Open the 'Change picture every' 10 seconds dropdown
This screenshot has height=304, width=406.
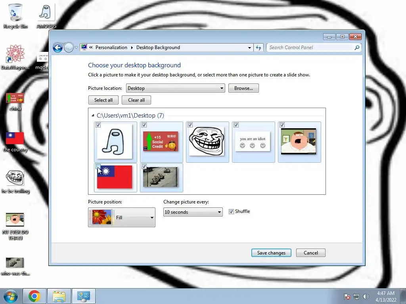193,212
